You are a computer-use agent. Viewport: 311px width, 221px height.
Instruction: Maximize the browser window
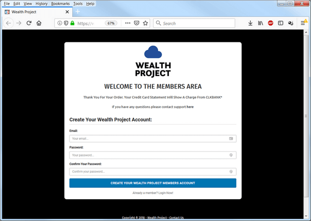click(290, 4)
